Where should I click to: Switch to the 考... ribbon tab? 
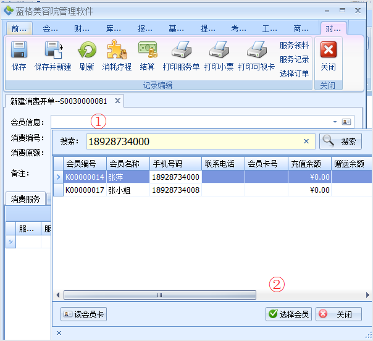pyautogui.click(x=238, y=28)
